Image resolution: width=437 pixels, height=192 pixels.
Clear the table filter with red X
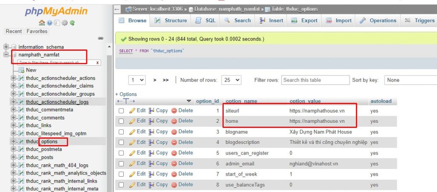point(98,63)
